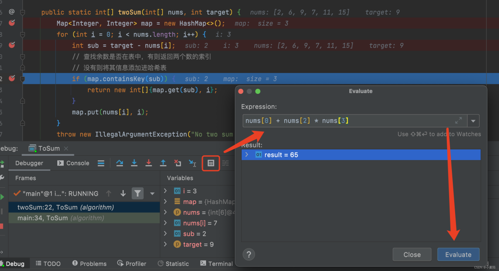Click the red Force Step Into arrow
Screen dimensions: 499x271
148,163
